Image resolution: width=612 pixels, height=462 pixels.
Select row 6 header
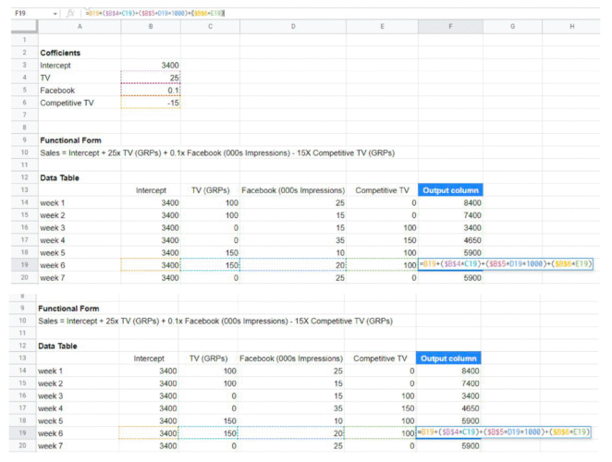coord(24,103)
